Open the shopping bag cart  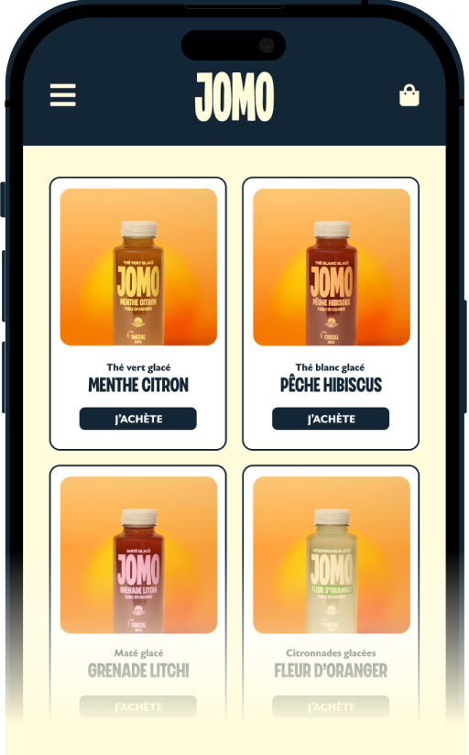click(409, 95)
